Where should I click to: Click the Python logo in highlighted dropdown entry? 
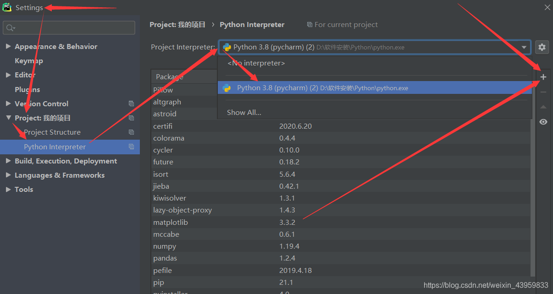click(227, 88)
